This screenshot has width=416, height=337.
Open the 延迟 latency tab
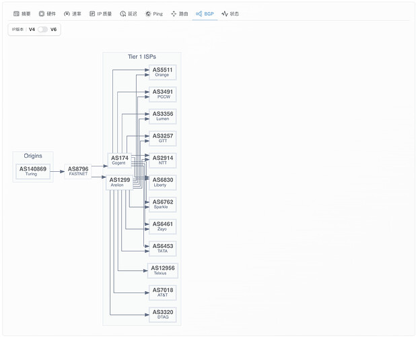[129, 13]
